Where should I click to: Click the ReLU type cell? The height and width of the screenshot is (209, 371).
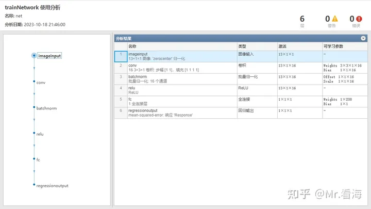tap(258, 90)
